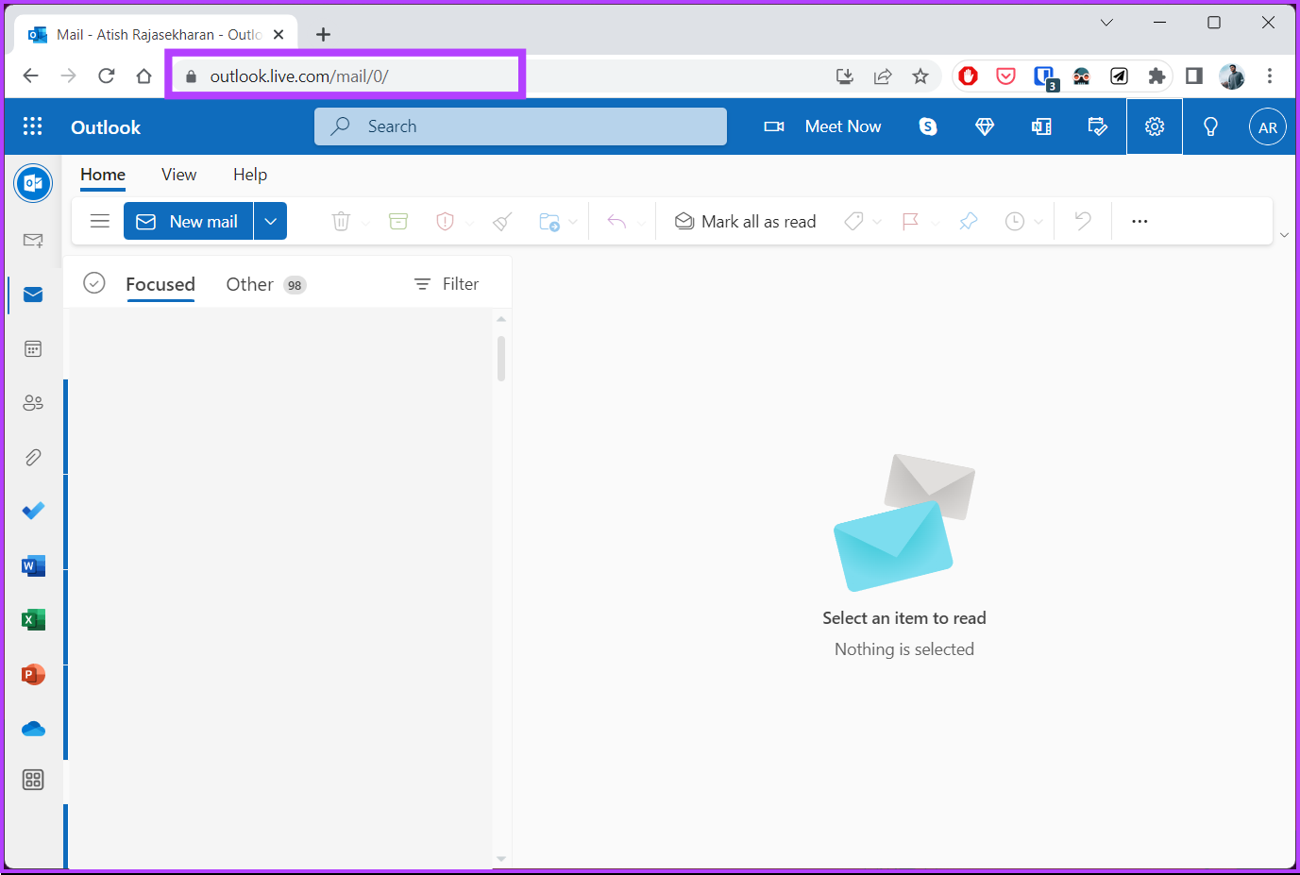Open Excel from the sidebar

tap(33, 619)
